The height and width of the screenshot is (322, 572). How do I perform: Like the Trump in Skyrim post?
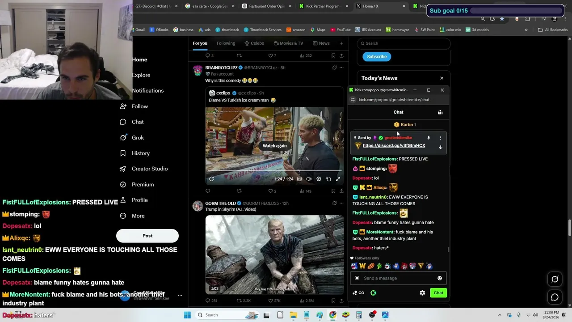pos(274,301)
